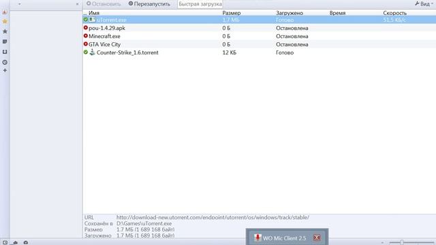436x245 pixels.
Task: Click the Stop (Остановить) toolbar button
Action: (104, 4)
